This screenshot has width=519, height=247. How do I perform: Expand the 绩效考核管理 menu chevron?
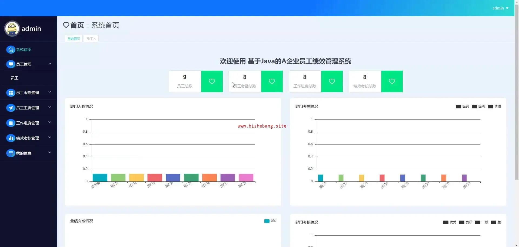pyautogui.click(x=50, y=138)
